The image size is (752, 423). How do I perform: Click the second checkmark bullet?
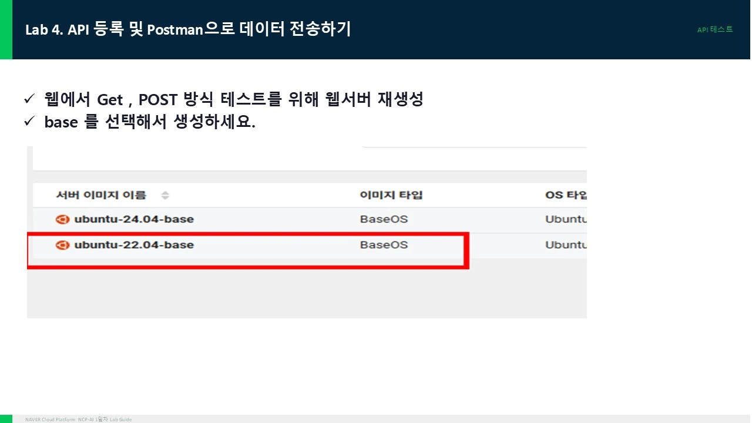click(x=29, y=122)
